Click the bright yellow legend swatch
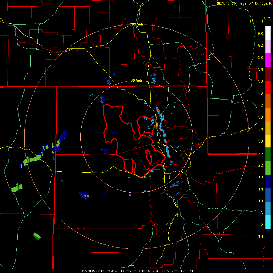273x273 pixels. point(268,141)
